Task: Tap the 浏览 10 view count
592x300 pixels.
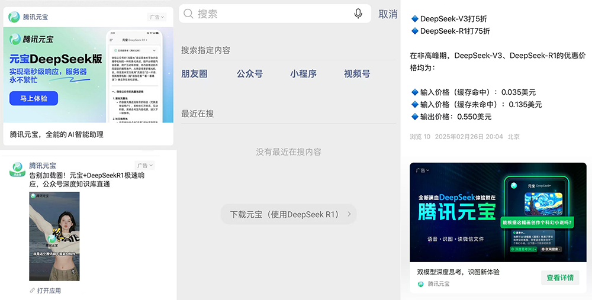Action: click(x=420, y=137)
